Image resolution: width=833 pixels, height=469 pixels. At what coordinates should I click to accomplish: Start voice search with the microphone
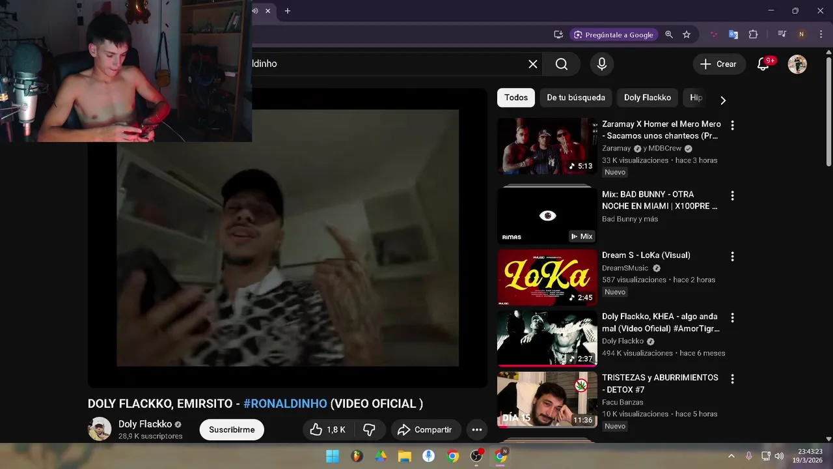point(602,64)
